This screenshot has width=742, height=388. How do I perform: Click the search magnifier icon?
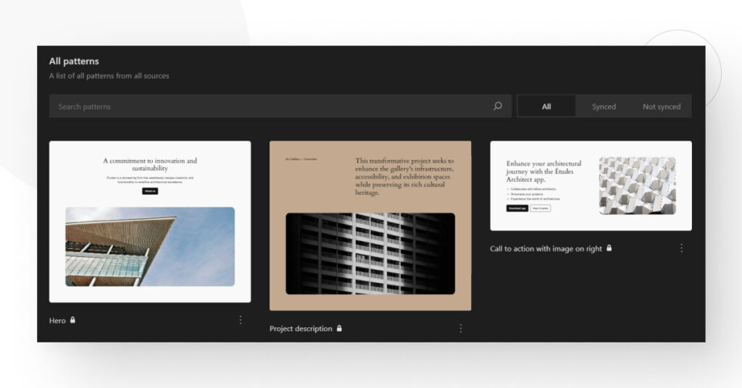497,106
